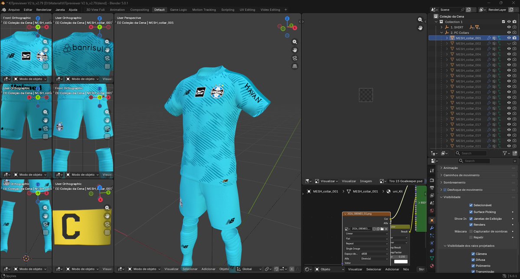
Task: Click the Slot button in node editor
Action: point(422,269)
